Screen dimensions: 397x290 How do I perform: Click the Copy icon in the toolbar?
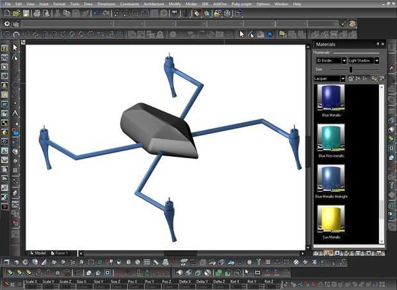tap(67, 13)
